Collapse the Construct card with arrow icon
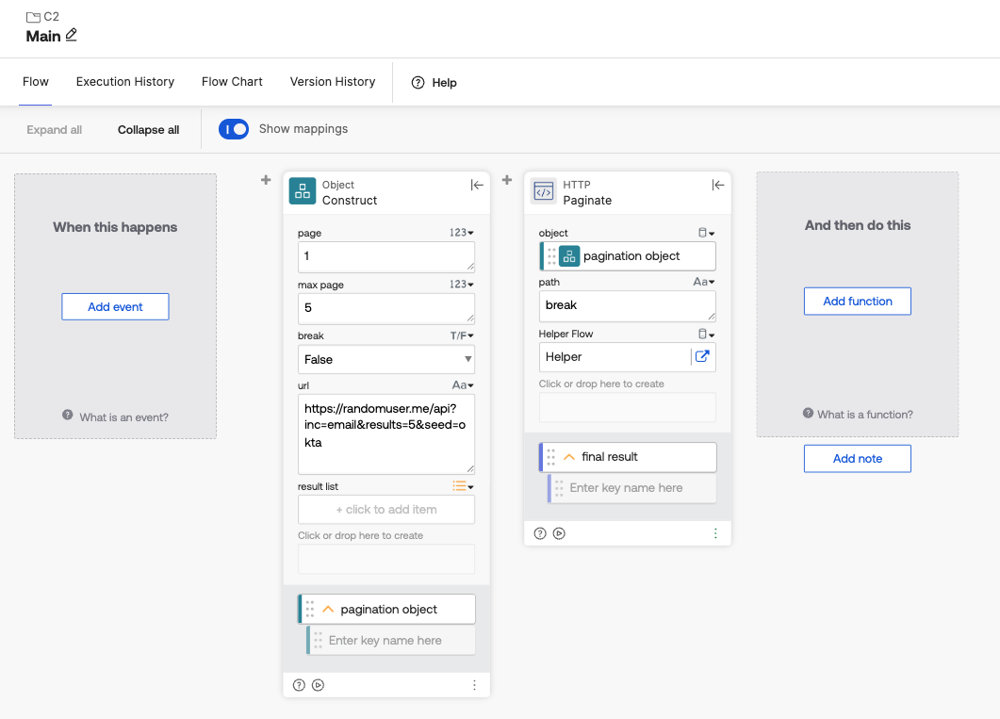Image resolution: width=1000 pixels, height=719 pixels. pos(476,185)
